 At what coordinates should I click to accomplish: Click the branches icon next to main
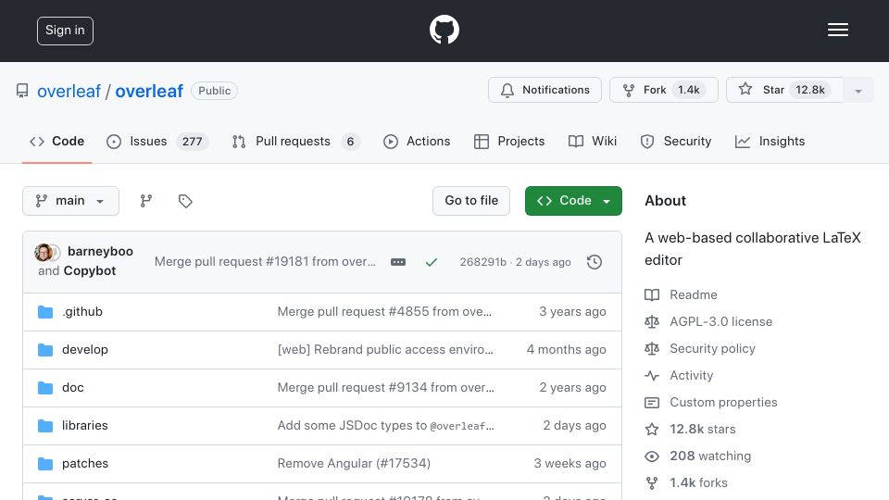pyautogui.click(x=146, y=201)
